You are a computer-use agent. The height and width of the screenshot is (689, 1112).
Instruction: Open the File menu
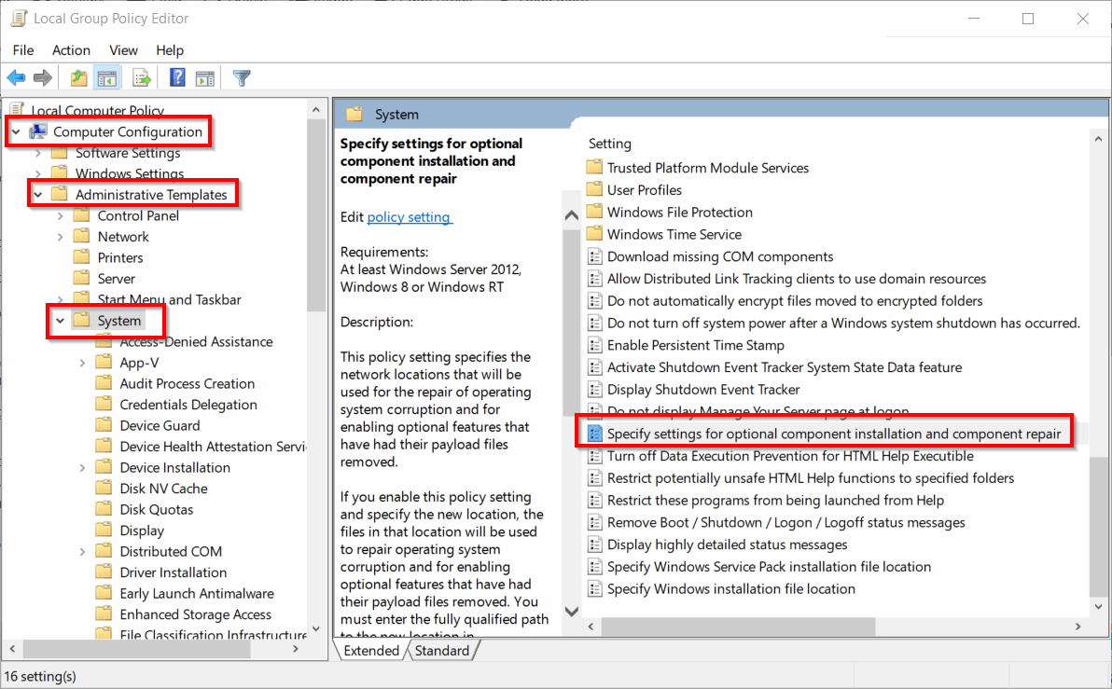(x=22, y=50)
